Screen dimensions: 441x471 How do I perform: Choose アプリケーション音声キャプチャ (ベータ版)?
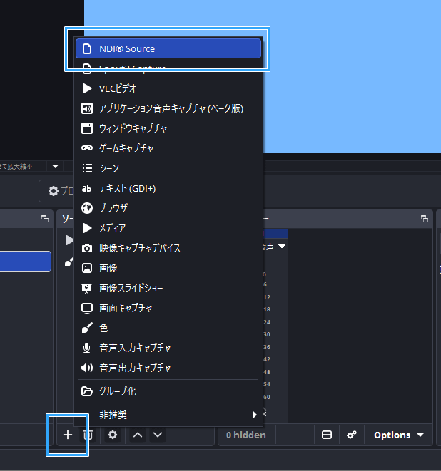(168, 108)
